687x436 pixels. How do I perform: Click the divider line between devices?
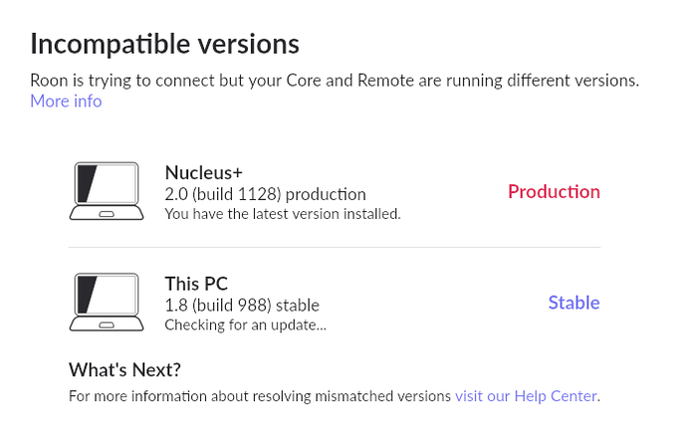335,247
